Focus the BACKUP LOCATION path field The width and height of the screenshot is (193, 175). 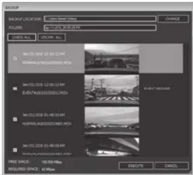[100, 19]
